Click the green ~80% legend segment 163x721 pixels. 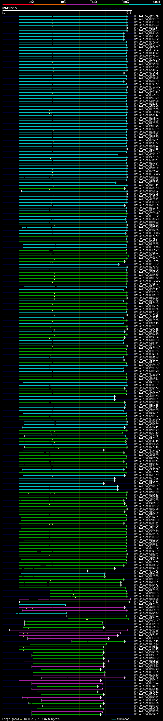coord(113,5)
